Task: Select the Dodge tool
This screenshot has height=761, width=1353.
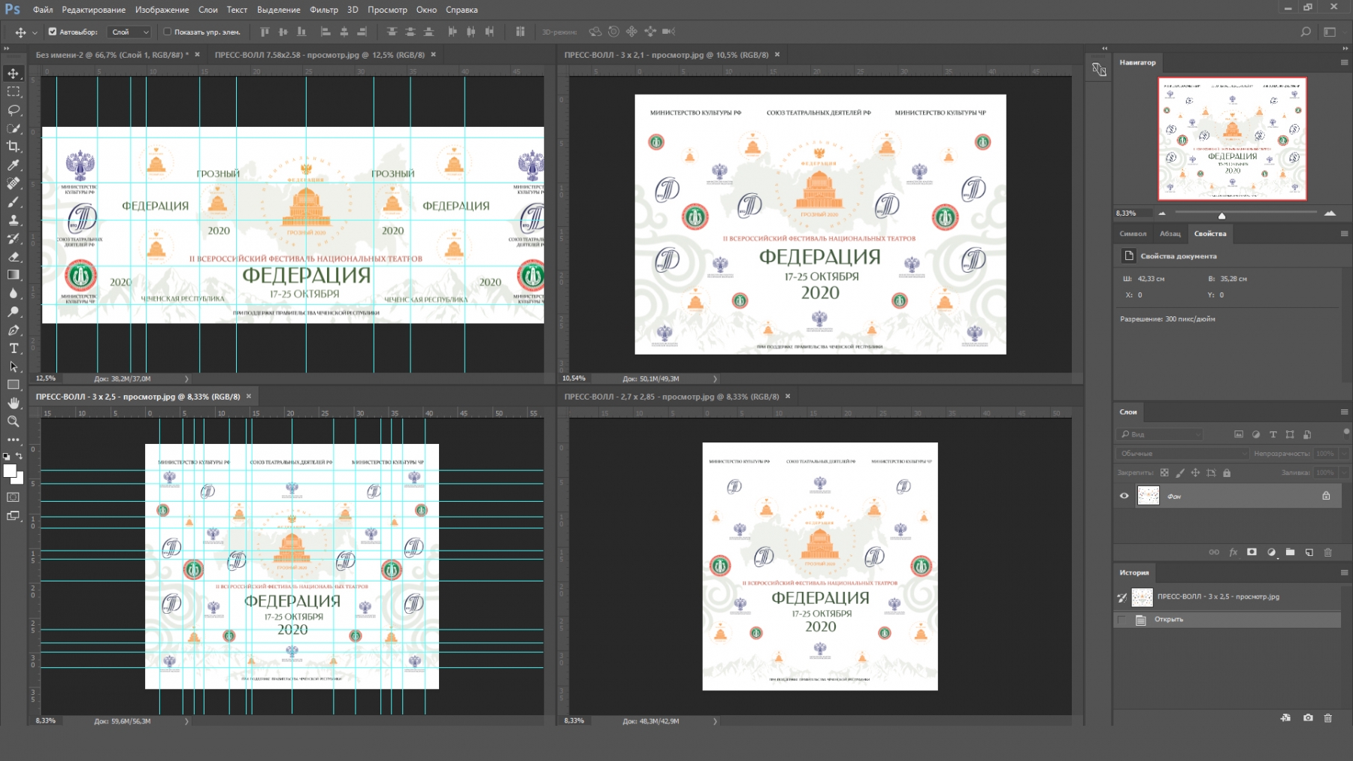Action: coord(14,312)
